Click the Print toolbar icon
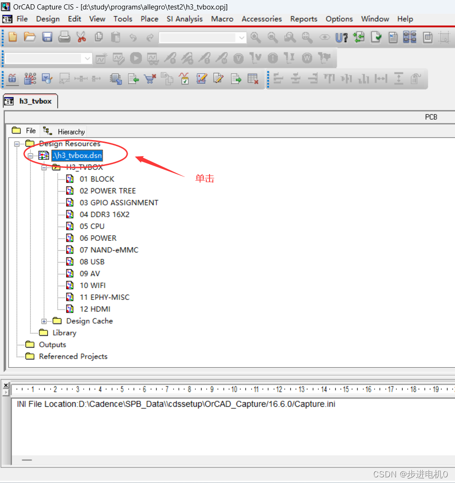 tap(64, 37)
